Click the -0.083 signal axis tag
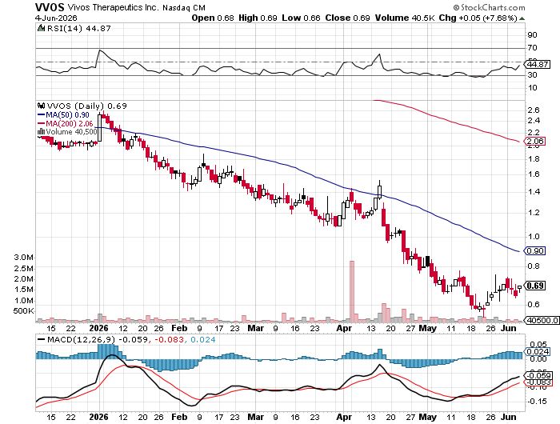The height and width of the screenshot is (424, 560). (538, 382)
